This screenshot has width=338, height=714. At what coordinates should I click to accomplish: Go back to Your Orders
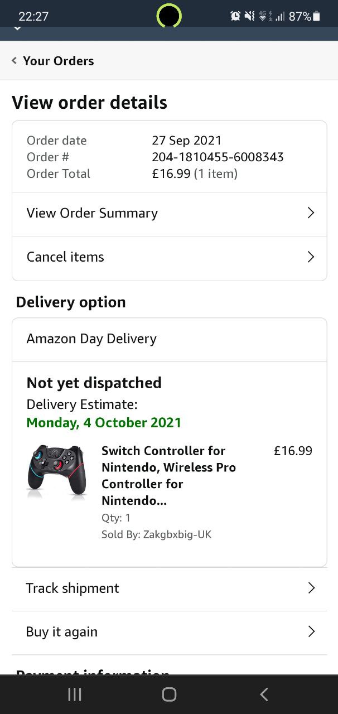pos(58,61)
